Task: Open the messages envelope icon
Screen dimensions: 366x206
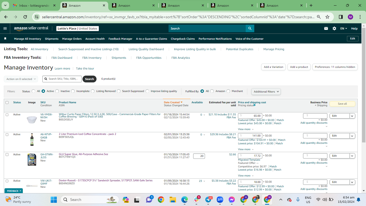Action: tap(326, 28)
